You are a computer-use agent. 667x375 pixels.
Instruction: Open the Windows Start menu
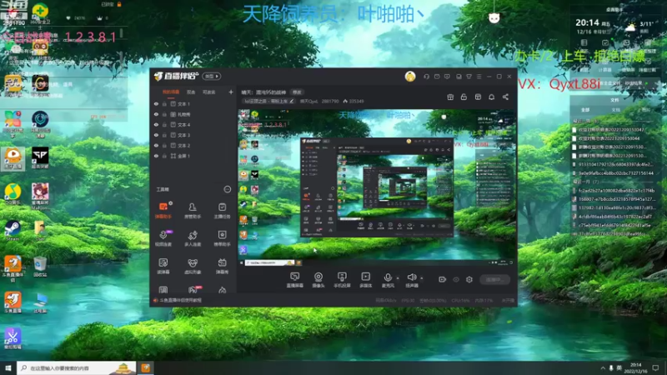pos(8,367)
